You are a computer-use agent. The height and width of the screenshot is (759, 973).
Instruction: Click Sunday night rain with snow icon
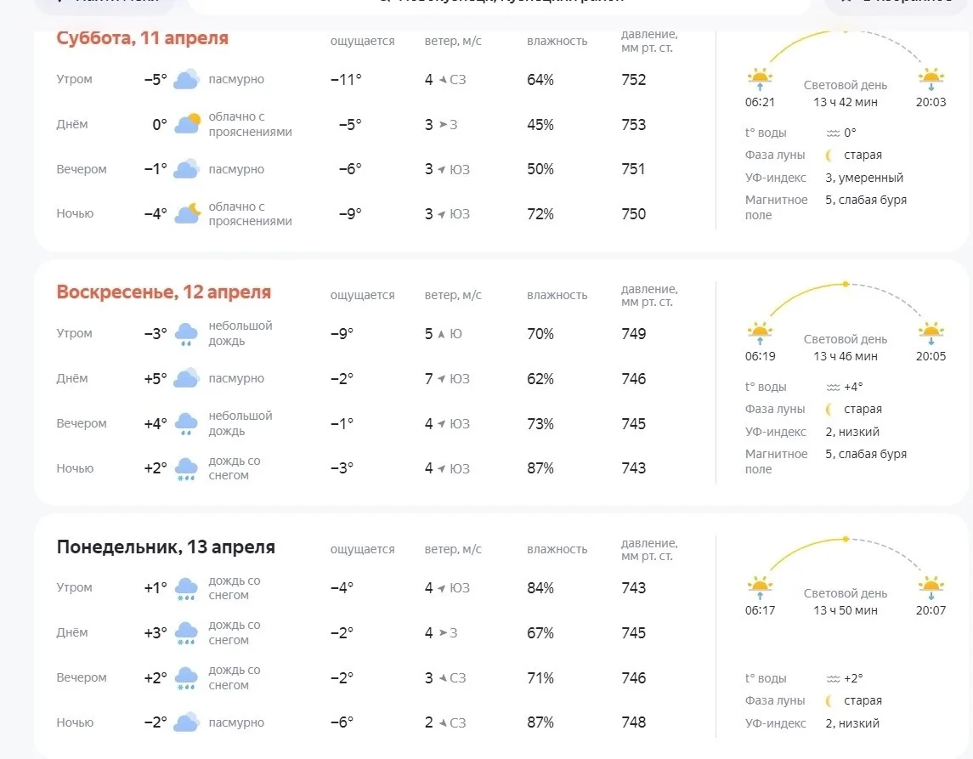(186, 468)
